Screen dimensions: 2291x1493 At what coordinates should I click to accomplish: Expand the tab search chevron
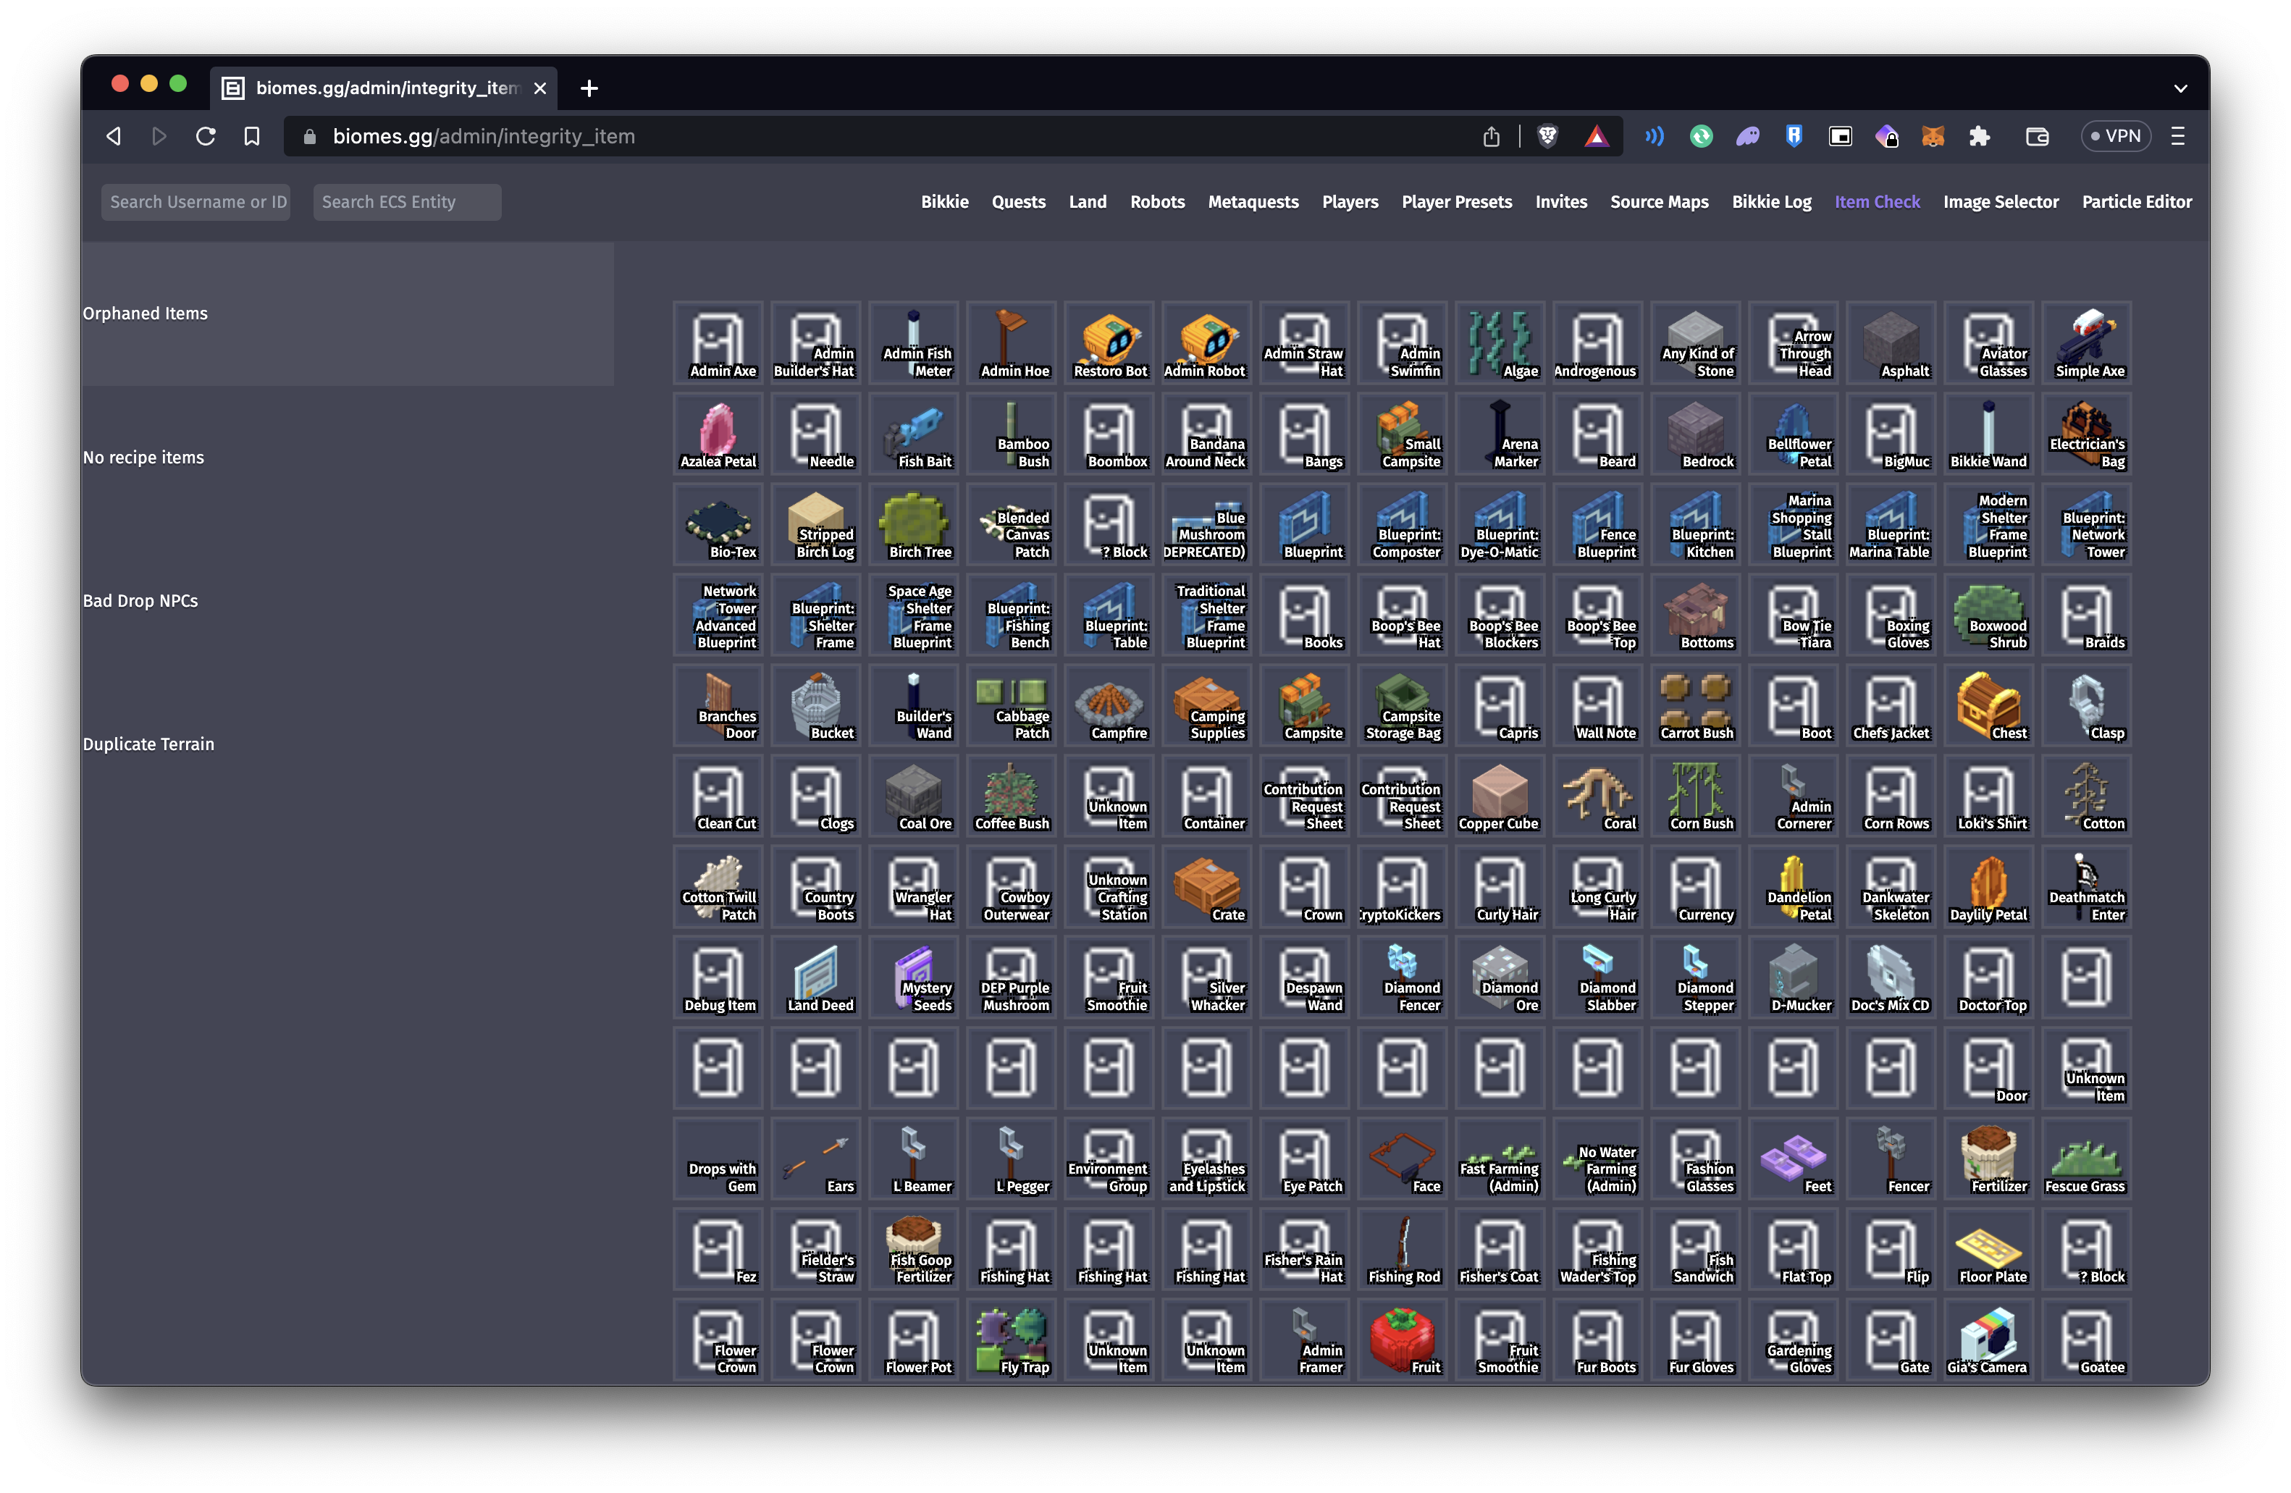[x=2180, y=88]
